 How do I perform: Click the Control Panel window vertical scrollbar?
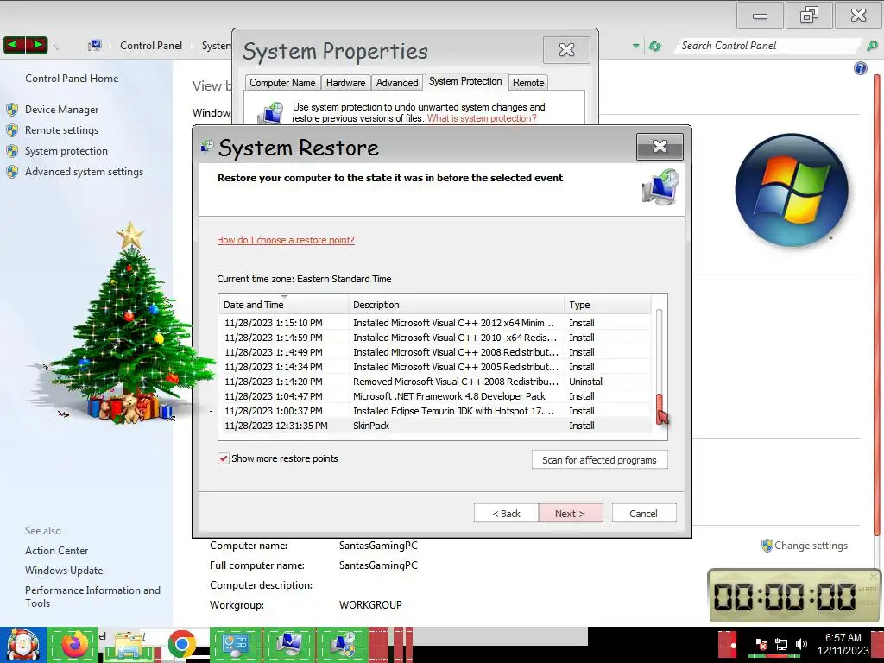click(877, 305)
